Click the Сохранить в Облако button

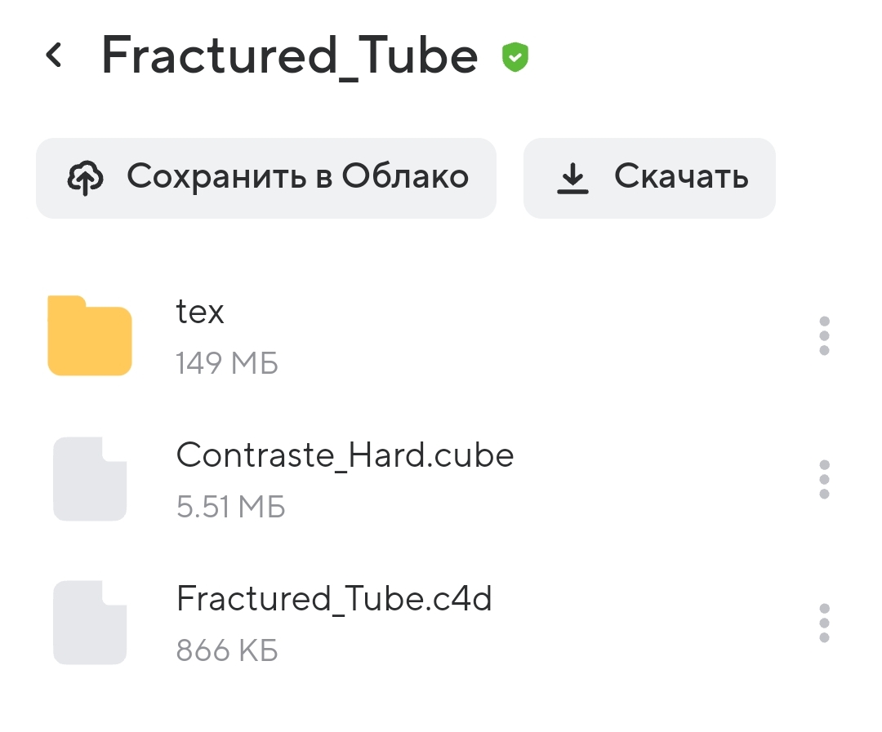[x=266, y=178]
